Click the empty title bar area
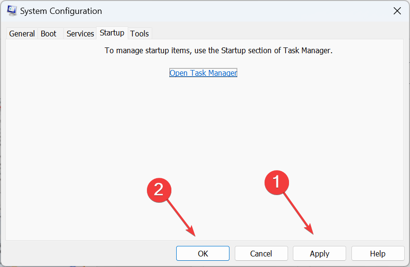 pyautogui.click(x=246, y=11)
